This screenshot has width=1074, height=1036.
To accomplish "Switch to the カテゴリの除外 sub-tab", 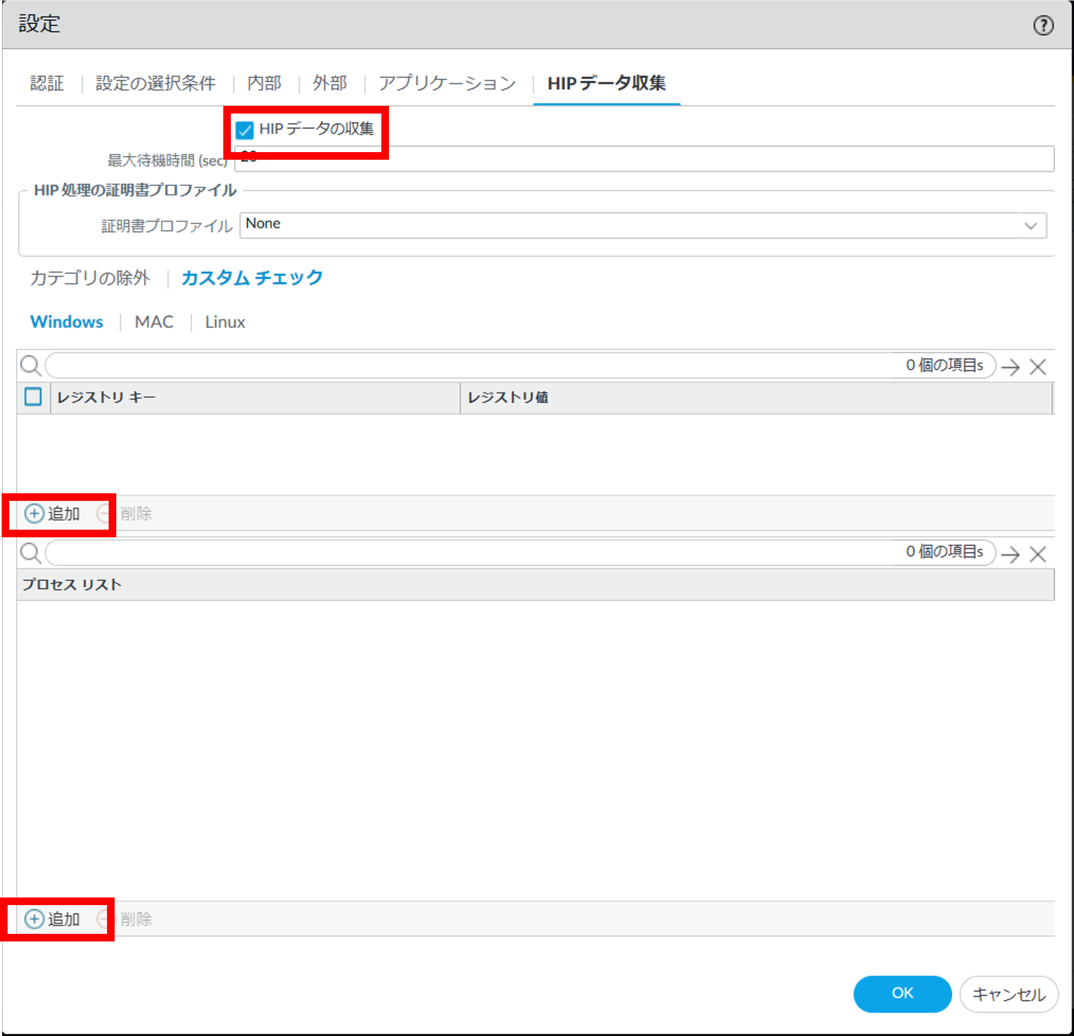I will point(90,278).
